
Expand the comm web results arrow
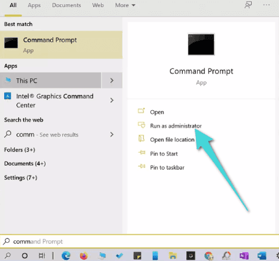click(111, 134)
